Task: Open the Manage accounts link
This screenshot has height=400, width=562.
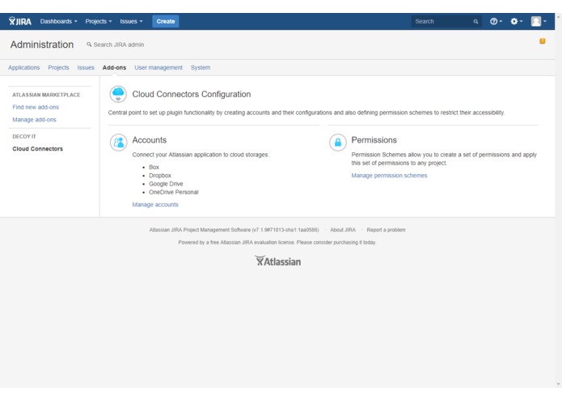Action: (x=155, y=205)
